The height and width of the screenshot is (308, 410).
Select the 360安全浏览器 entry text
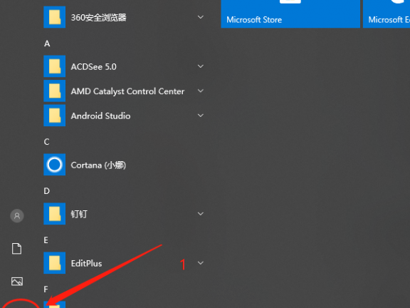[x=98, y=18]
